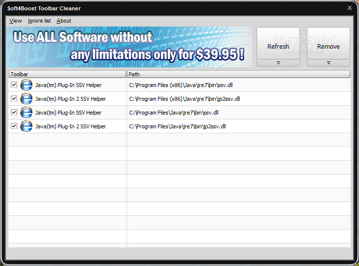Viewport: 359px width, 266px height.
Task: Select path C:\Program Files (x86)\Java\jre7\bin\jp2ssv.dll
Action: tap(185, 99)
